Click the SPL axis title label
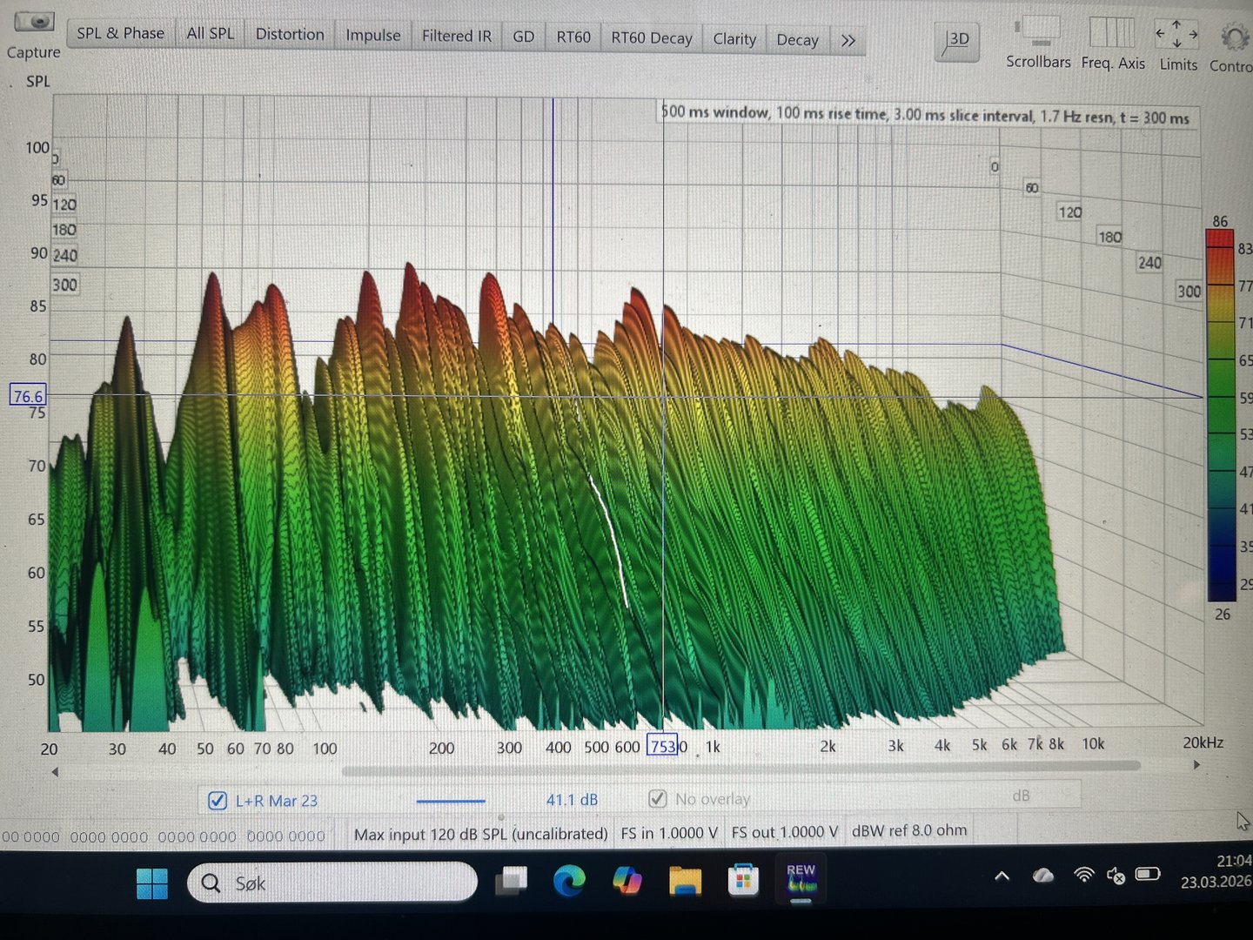The image size is (1253, 940). (38, 81)
